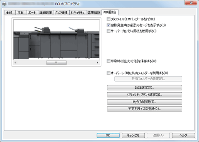Switch to the セキュリティ tab
Viewport: 199px width, 142px height.
coord(78,13)
